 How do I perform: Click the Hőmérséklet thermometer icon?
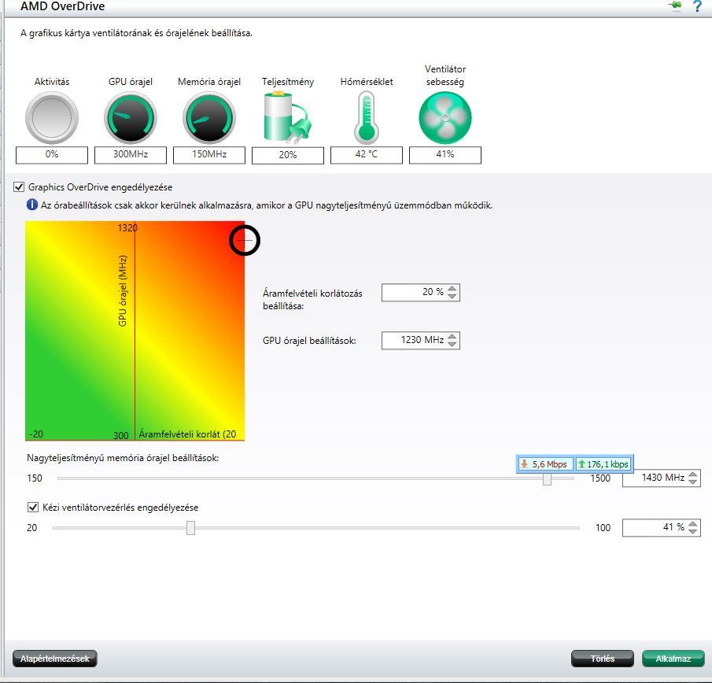(x=367, y=117)
